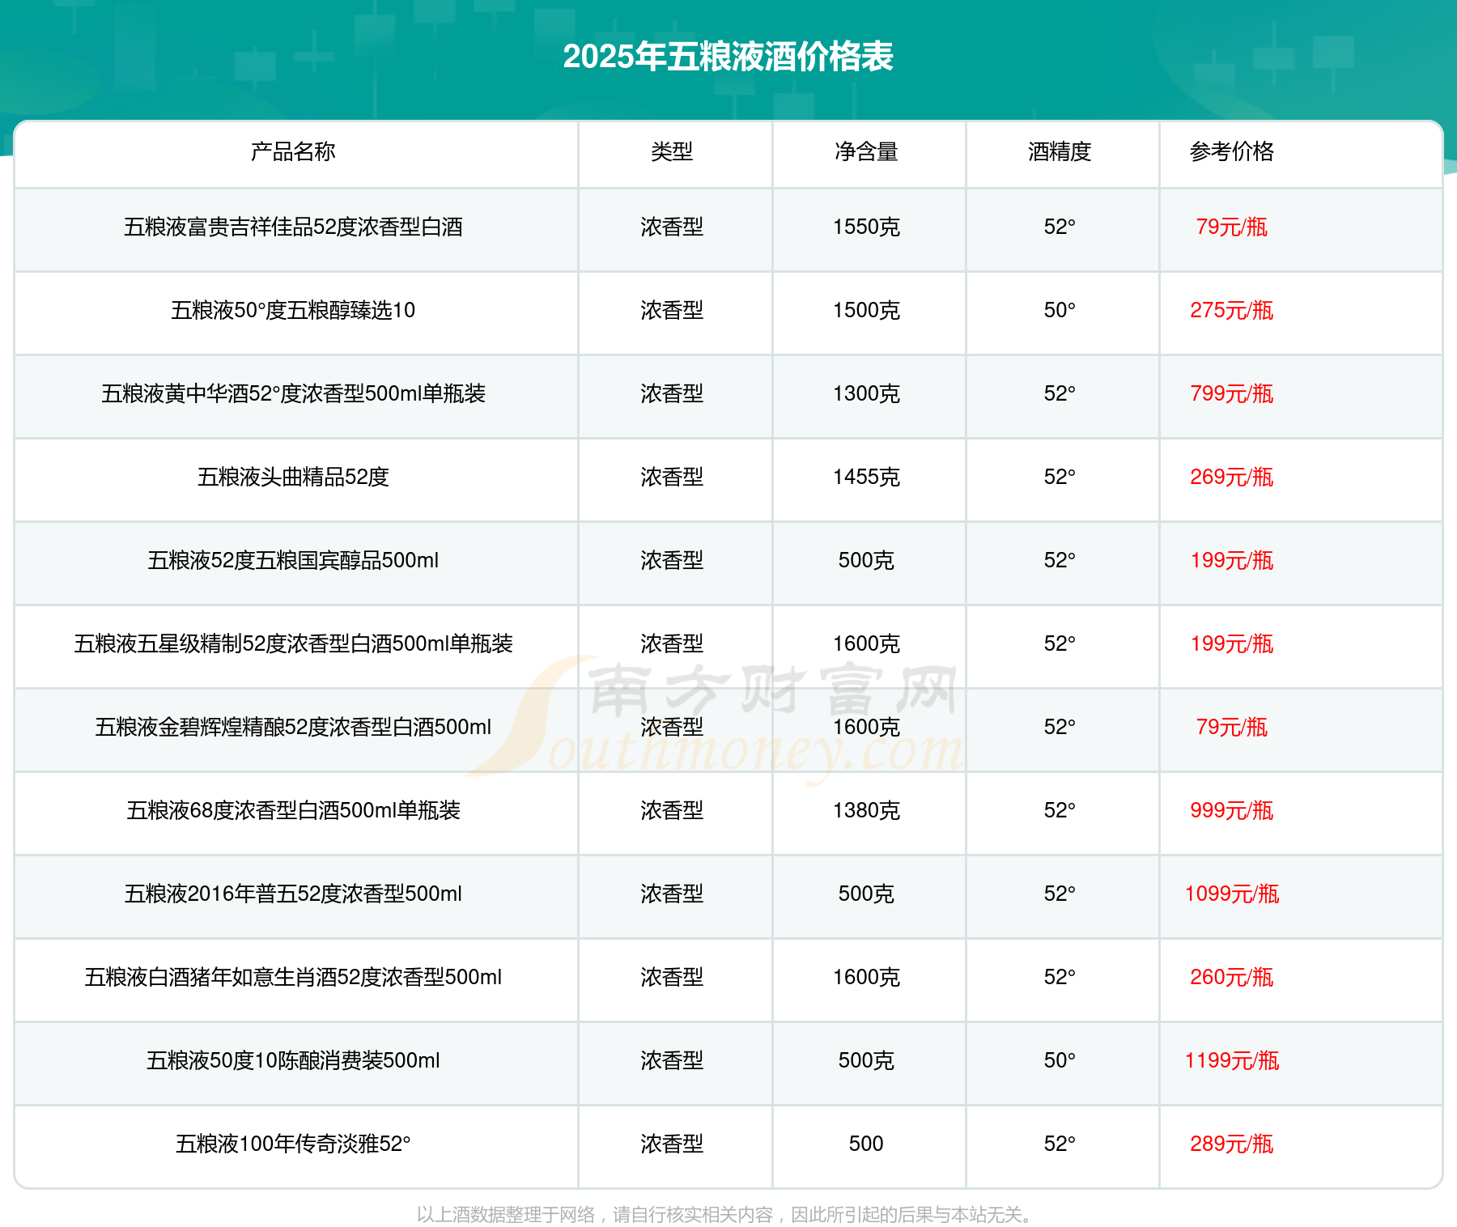This screenshot has height=1227, width=1457.
Task: Select product name 五粮液100年传奇淡雅52°
Action: coord(293,1144)
